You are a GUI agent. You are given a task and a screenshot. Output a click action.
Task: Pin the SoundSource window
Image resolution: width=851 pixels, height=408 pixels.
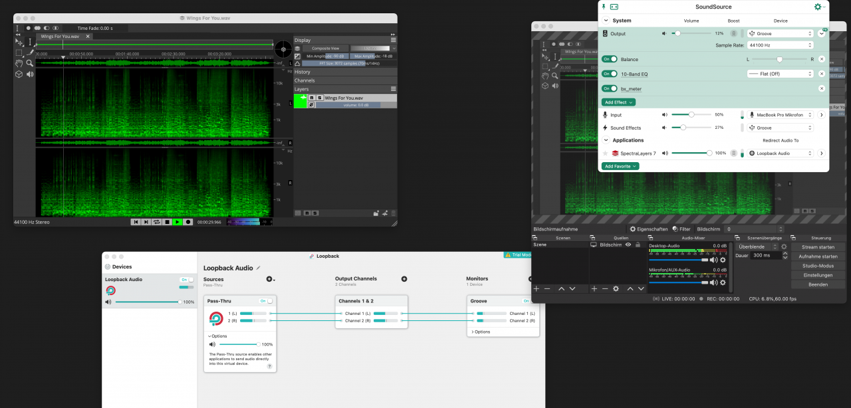point(604,7)
